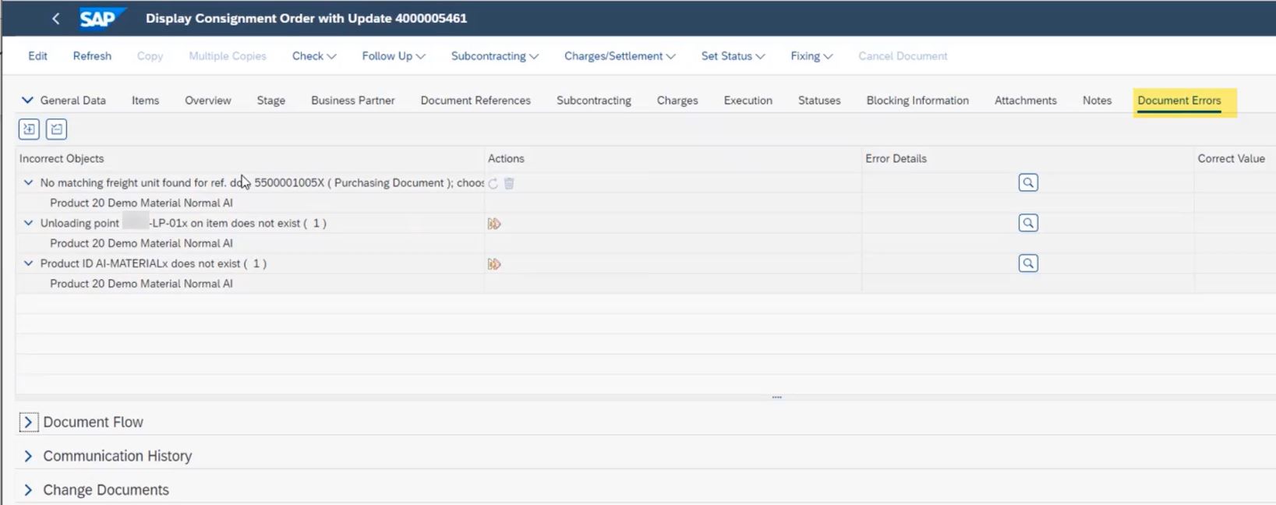Open error details magnifier for the Product ID error
Image resolution: width=1276 pixels, height=505 pixels.
point(1028,263)
